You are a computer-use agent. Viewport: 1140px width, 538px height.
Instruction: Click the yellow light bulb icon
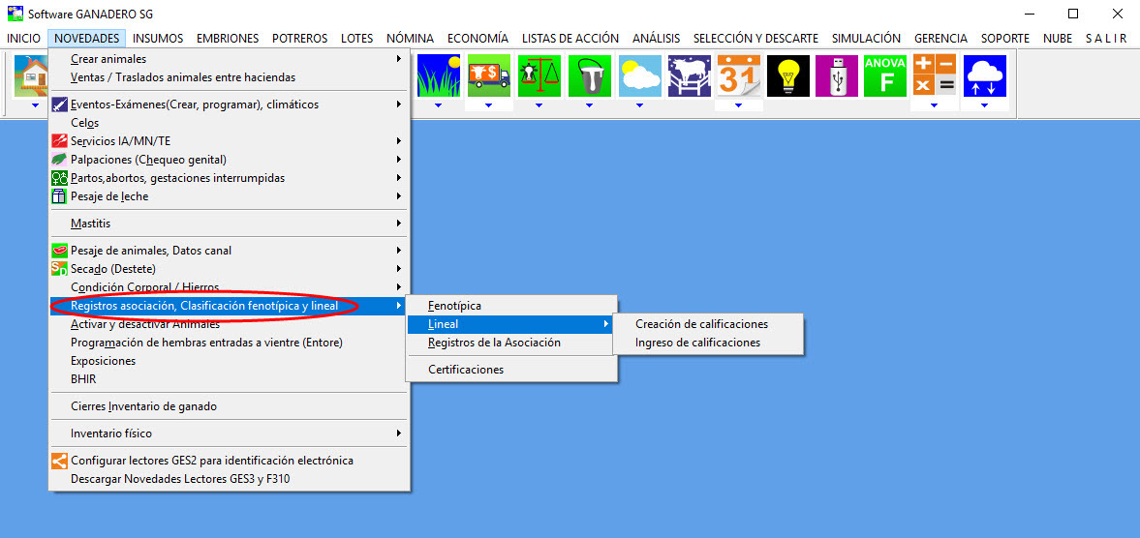[x=788, y=75]
